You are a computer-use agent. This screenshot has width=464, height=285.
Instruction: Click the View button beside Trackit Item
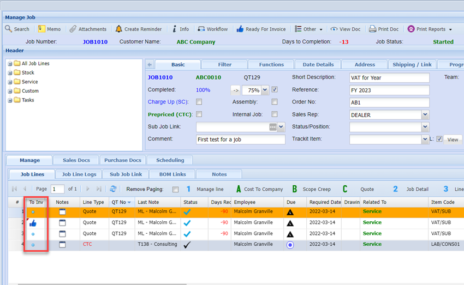(x=453, y=140)
